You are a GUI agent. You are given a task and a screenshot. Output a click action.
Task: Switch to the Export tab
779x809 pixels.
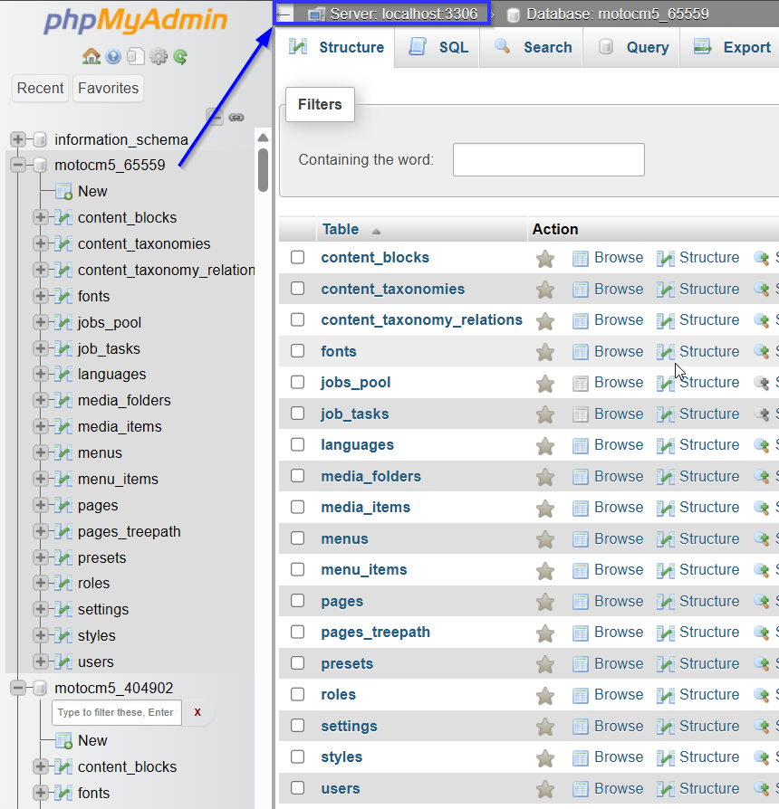coord(731,47)
